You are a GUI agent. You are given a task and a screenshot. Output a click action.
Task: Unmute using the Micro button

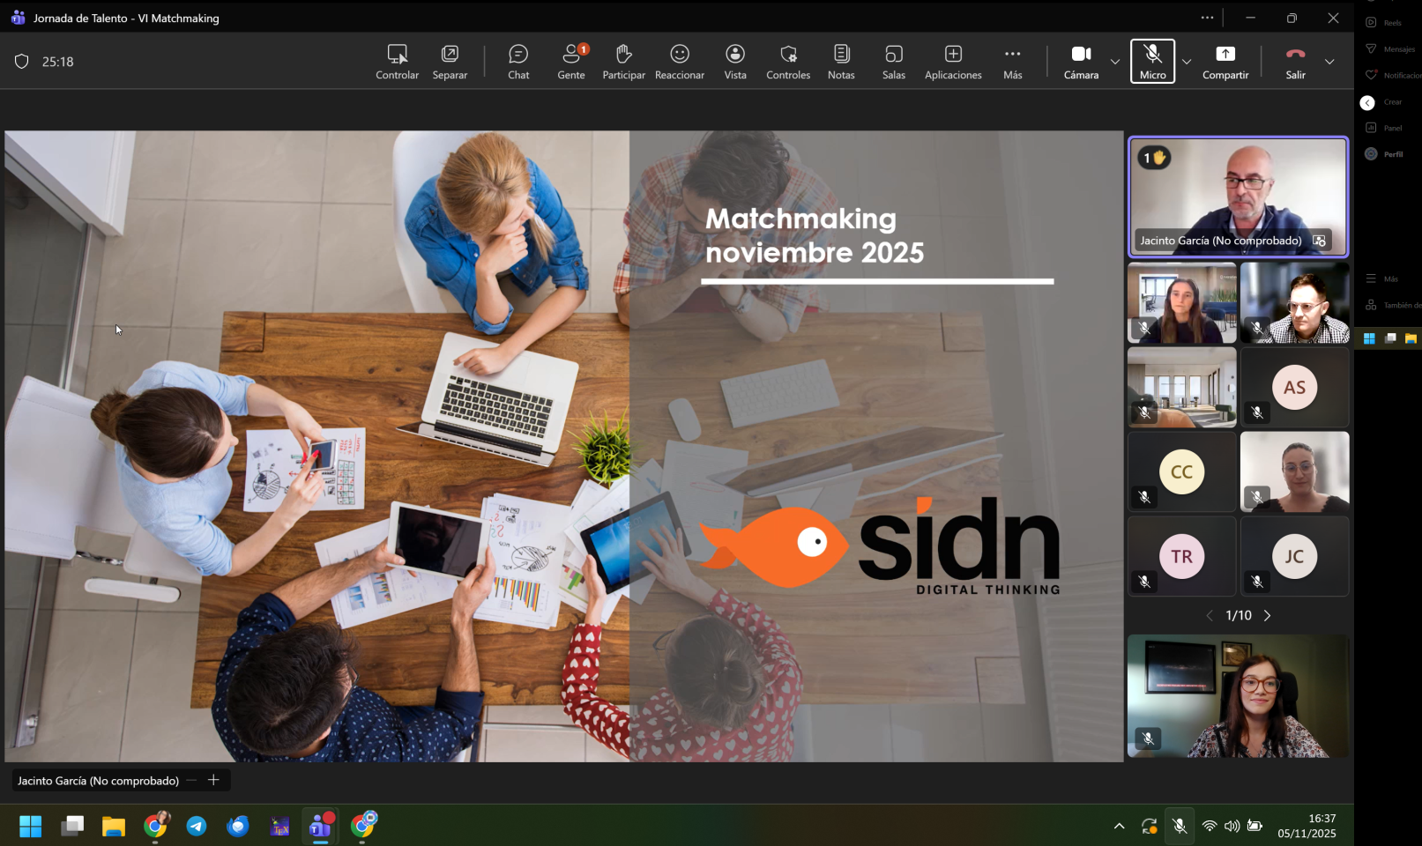point(1152,62)
